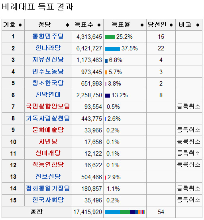
Task: Select the 총합 total row label
Action: pos(37,212)
